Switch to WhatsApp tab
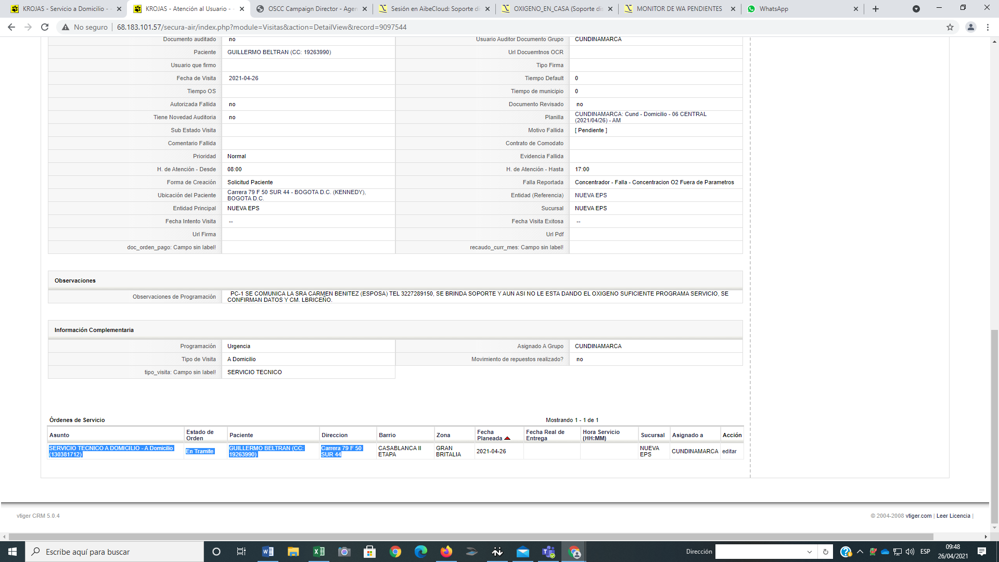 coord(801,9)
